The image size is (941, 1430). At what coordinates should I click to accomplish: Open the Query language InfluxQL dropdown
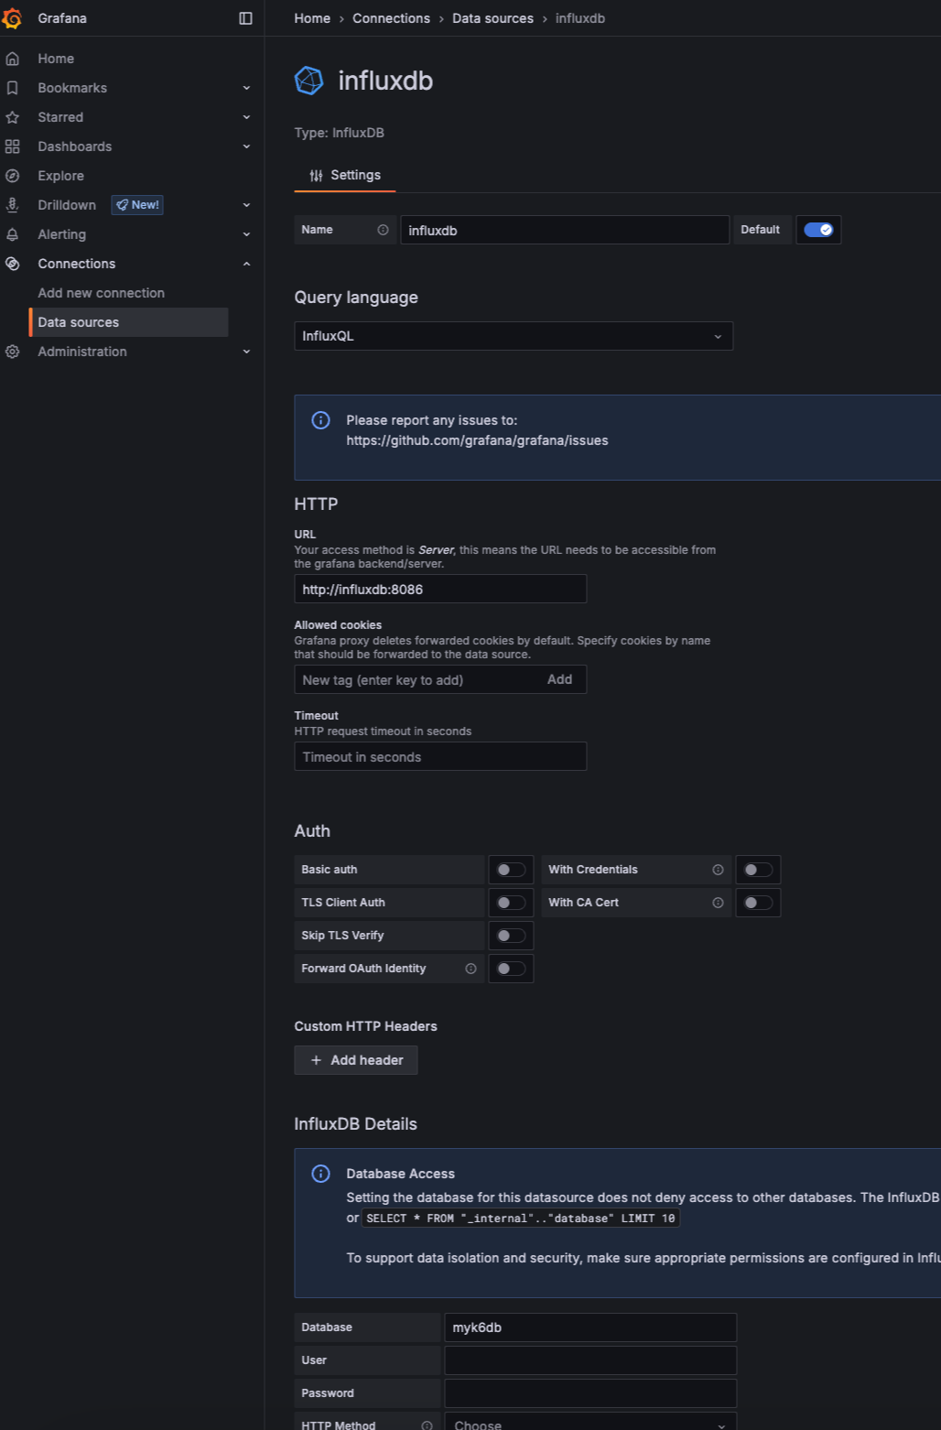(x=514, y=336)
